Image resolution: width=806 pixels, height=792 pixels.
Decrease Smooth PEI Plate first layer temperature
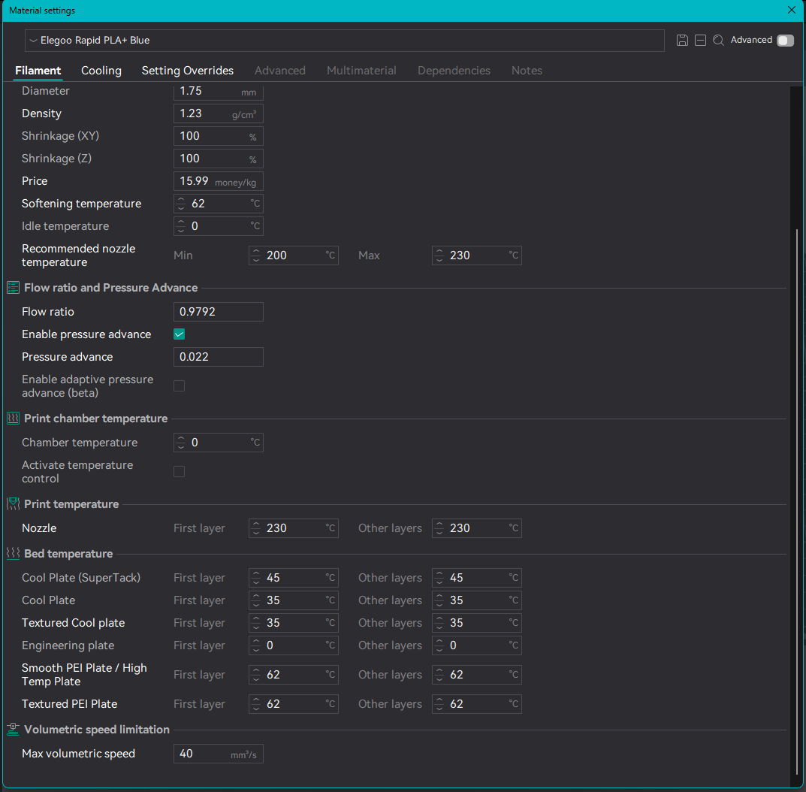click(256, 680)
